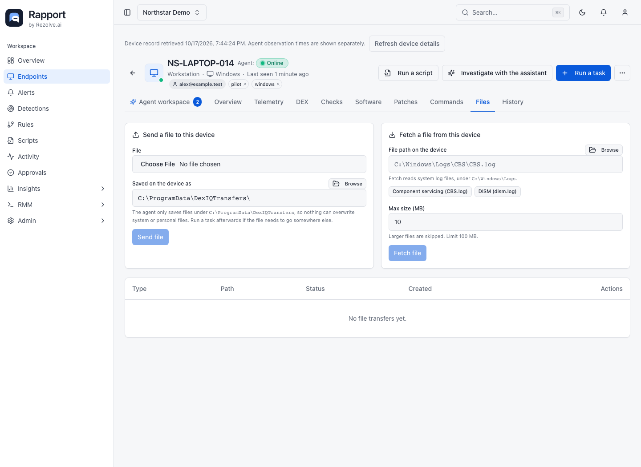Click the Fetch file button
The height and width of the screenshot is (467, 641).
[407, 253]
